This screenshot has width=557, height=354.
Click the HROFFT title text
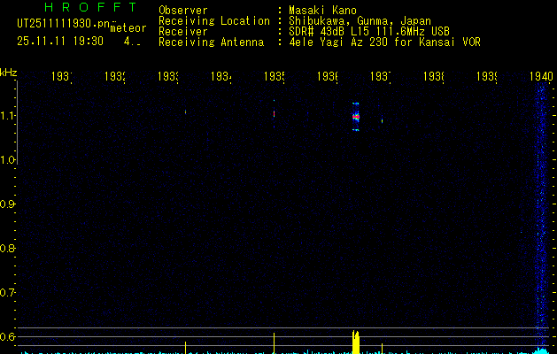(x=91, y=7)
